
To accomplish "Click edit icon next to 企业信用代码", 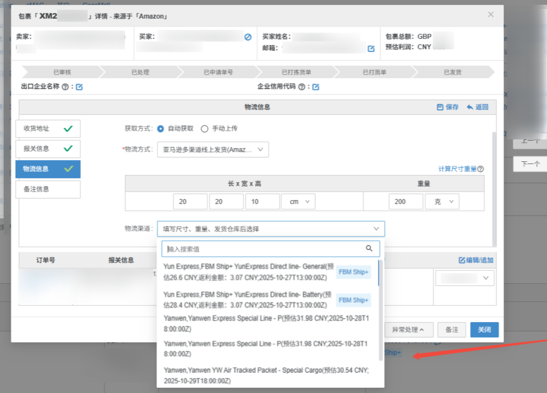I will 315,87.
